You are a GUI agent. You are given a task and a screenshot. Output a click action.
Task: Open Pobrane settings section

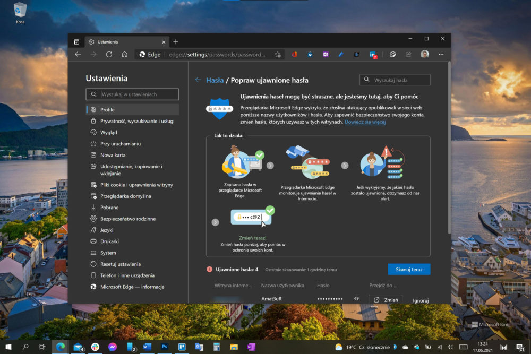tap(132, 208)
